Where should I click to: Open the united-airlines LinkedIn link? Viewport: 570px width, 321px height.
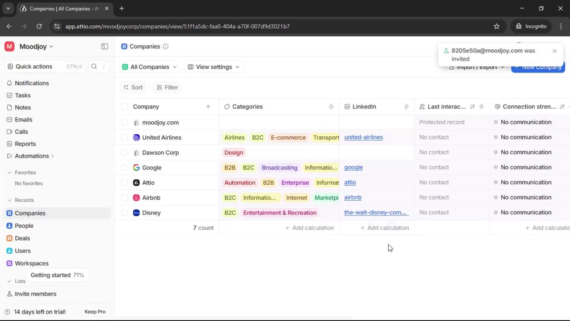(x=364, y=137)
